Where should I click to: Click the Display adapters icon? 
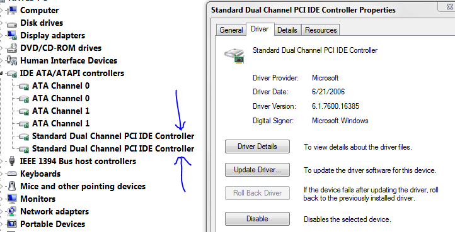tap(12, 36)
